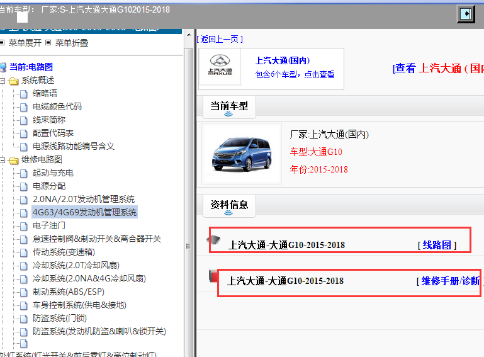Screen dimensions: 484x357
Task: Click the grey book icon beside 线路图 row
Action: point(215,241)
